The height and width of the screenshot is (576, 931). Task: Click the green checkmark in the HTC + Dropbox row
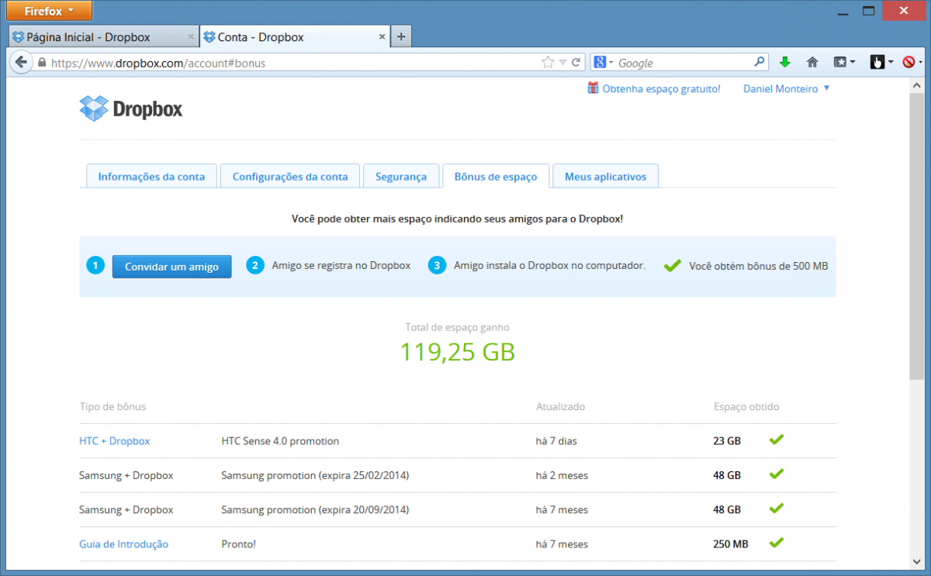click(x=776, y=440)
